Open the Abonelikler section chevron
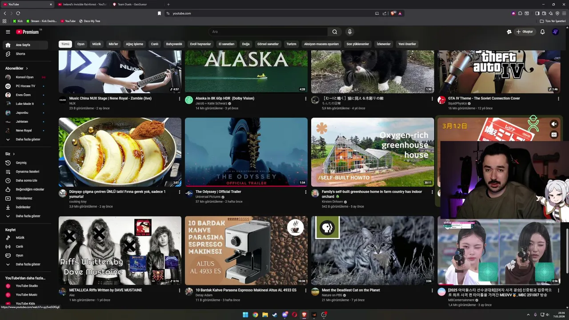The height and width of the screenshot is (320, 569). (x=27, y=68)
